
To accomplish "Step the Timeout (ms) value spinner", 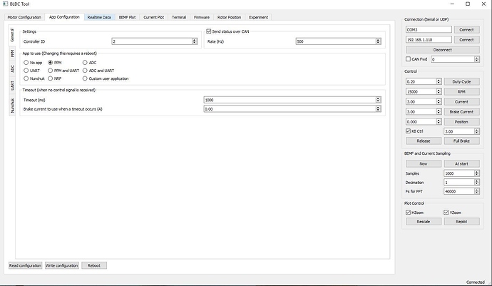I will pyautogui.click(x=378, y=100).
